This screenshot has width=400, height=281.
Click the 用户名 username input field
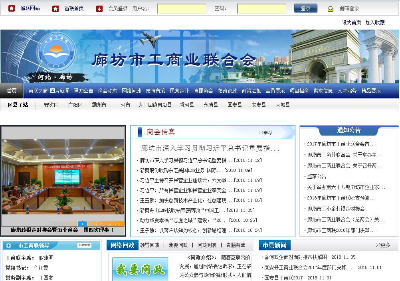182,8
